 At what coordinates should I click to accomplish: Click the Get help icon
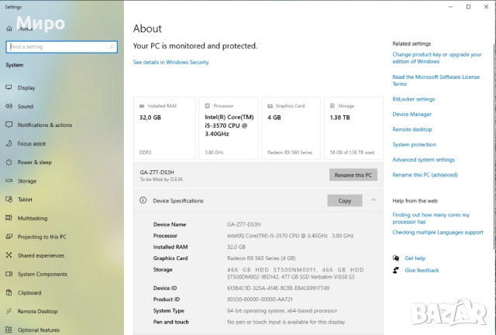click(395, 258)
